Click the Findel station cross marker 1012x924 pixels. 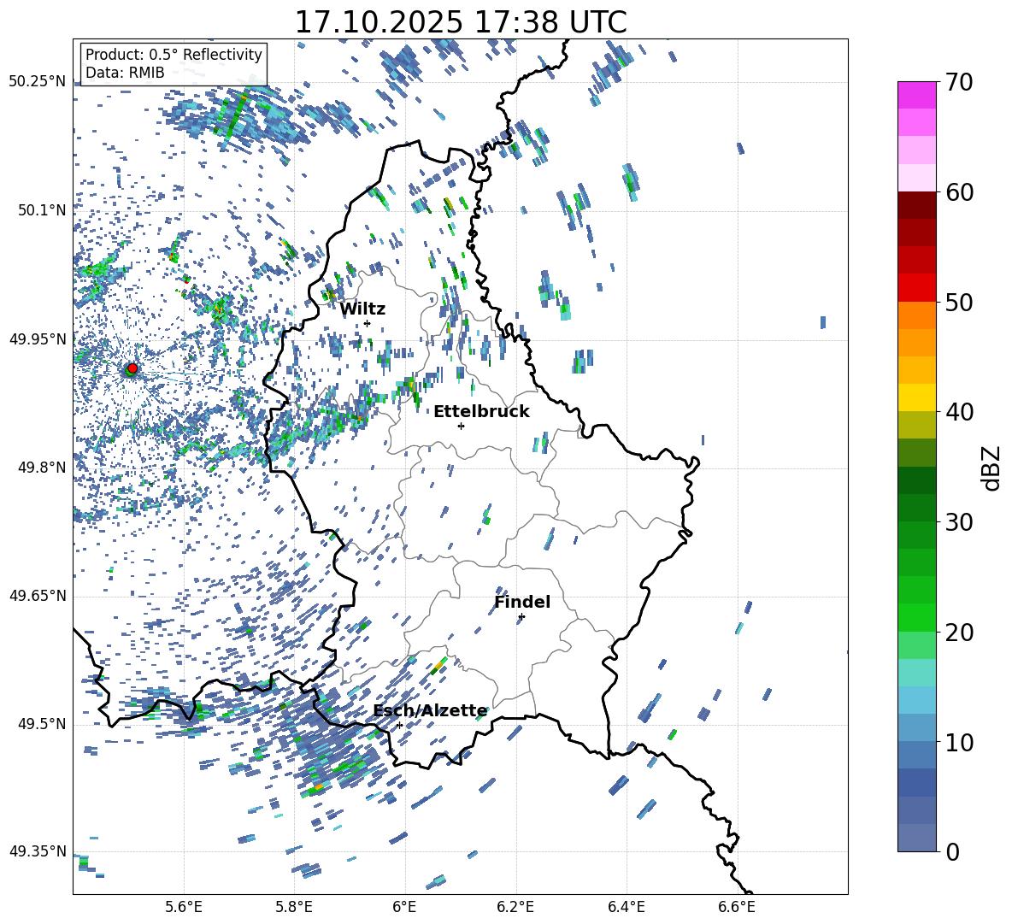pos(521,616)
